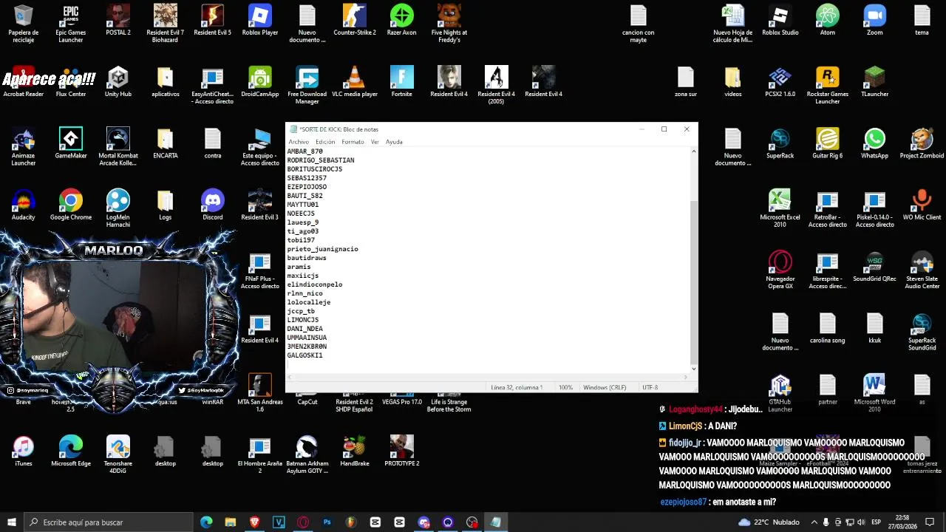The height and width of the screenshot is (532, 946).
Task: Open the Ver menu in Notepad
Action: coord(375,142)
